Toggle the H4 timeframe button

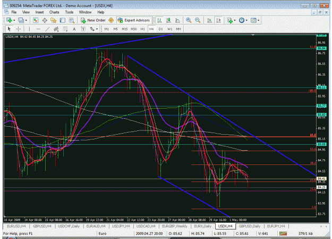[151, 29]
